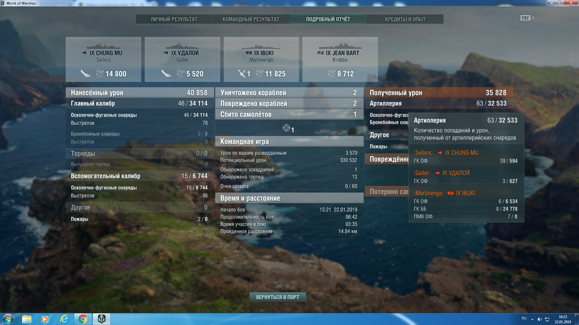
Task: Click the Потенциальный урон row
Action: (289, 160)
